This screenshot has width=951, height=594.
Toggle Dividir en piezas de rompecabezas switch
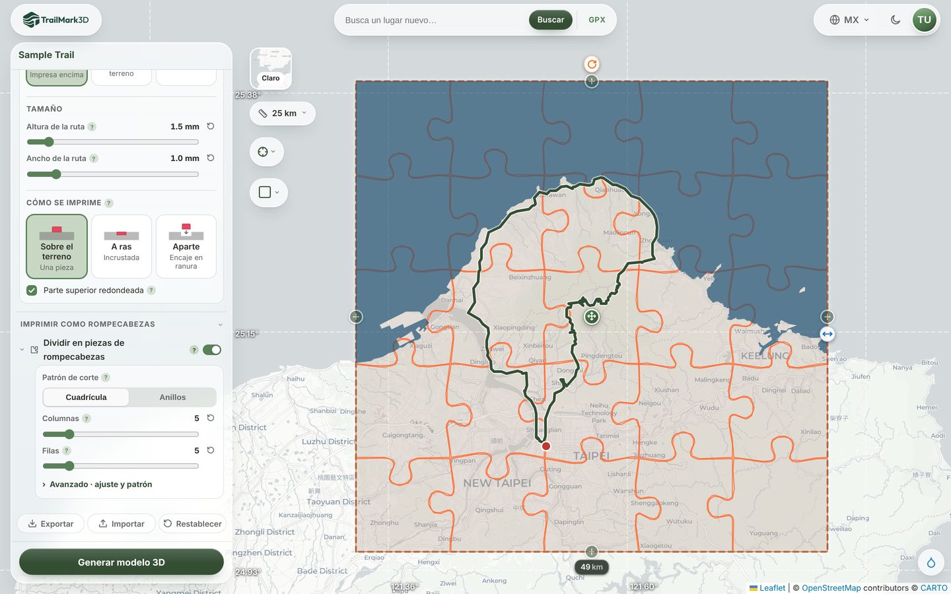[x=212, y=350]
